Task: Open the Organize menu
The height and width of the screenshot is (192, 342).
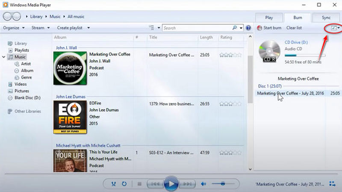Action: (x=14, y=28)
